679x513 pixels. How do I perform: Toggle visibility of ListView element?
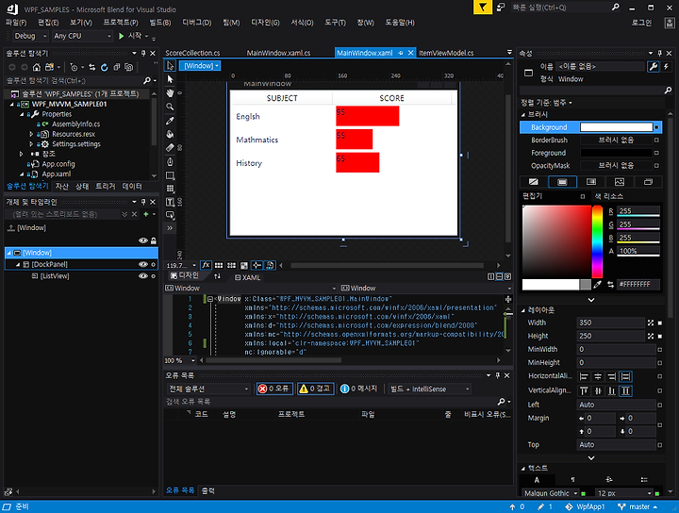point(143,275)
